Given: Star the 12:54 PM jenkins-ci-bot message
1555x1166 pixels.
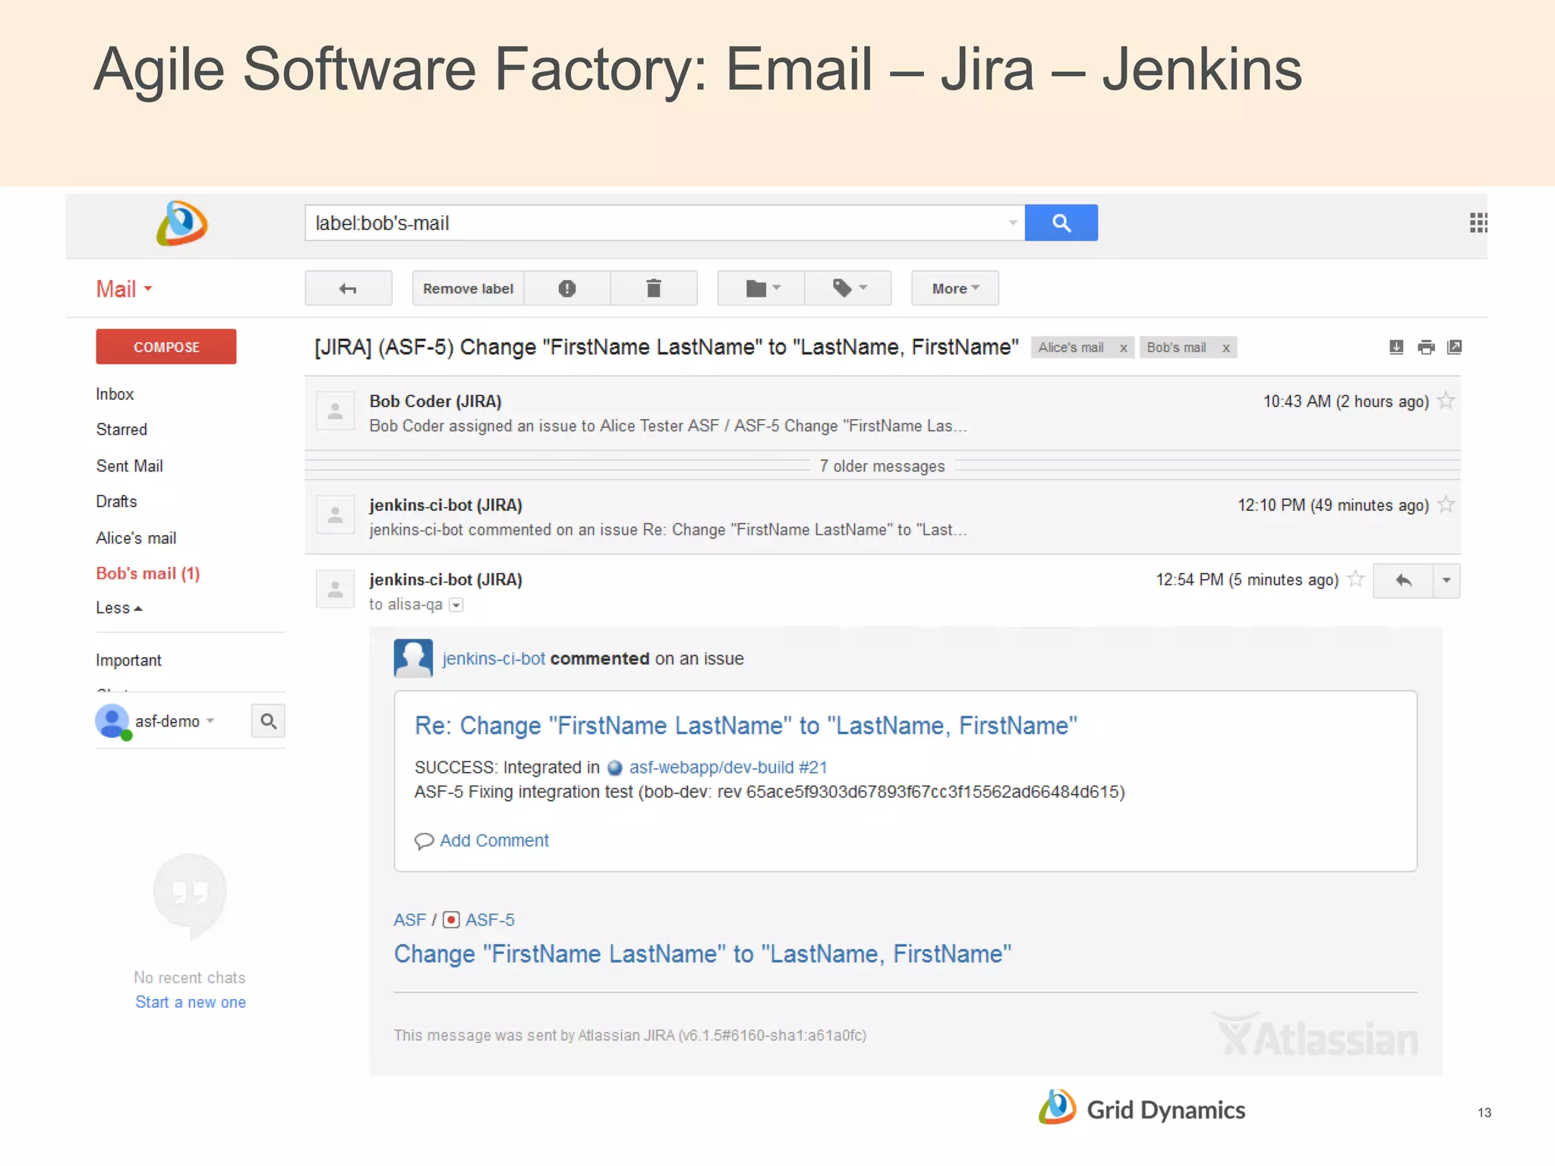Looking at the screenshot, I should tap(1356, 579).
